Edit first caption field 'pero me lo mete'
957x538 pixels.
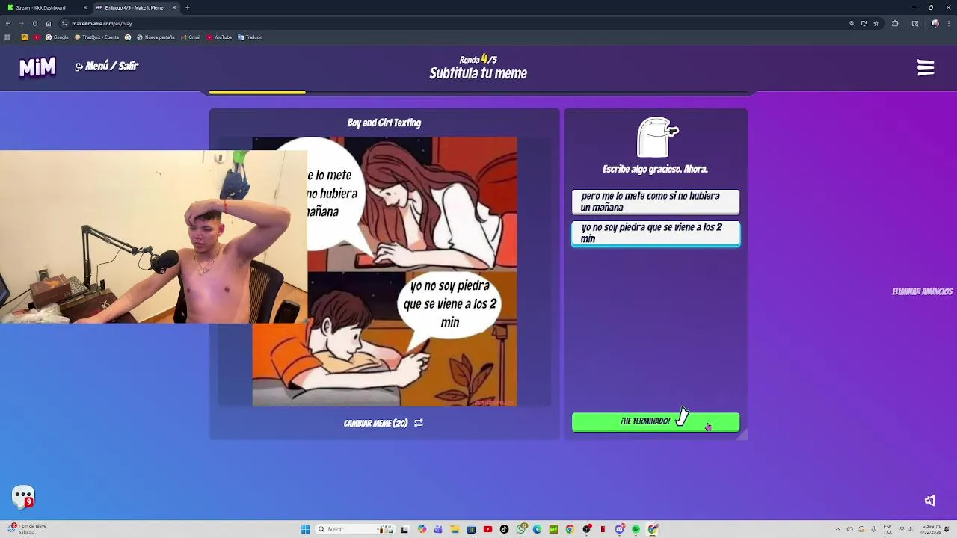coord(656,202)
